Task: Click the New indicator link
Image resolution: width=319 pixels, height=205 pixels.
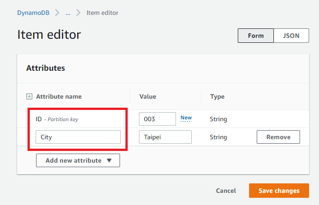Action: (186, 118)
